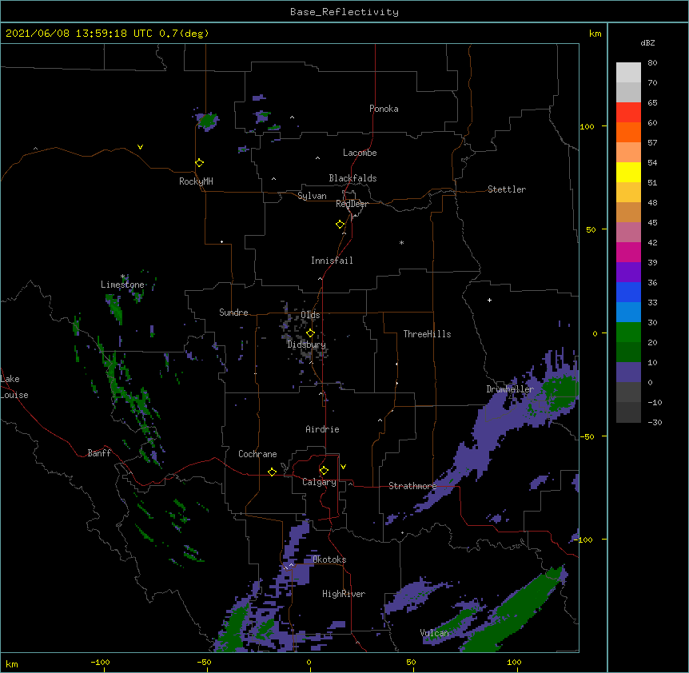Click the yellow v marker east of Calgary
The height and width of the screenshot is (673, 689).
tap(343, 467)
